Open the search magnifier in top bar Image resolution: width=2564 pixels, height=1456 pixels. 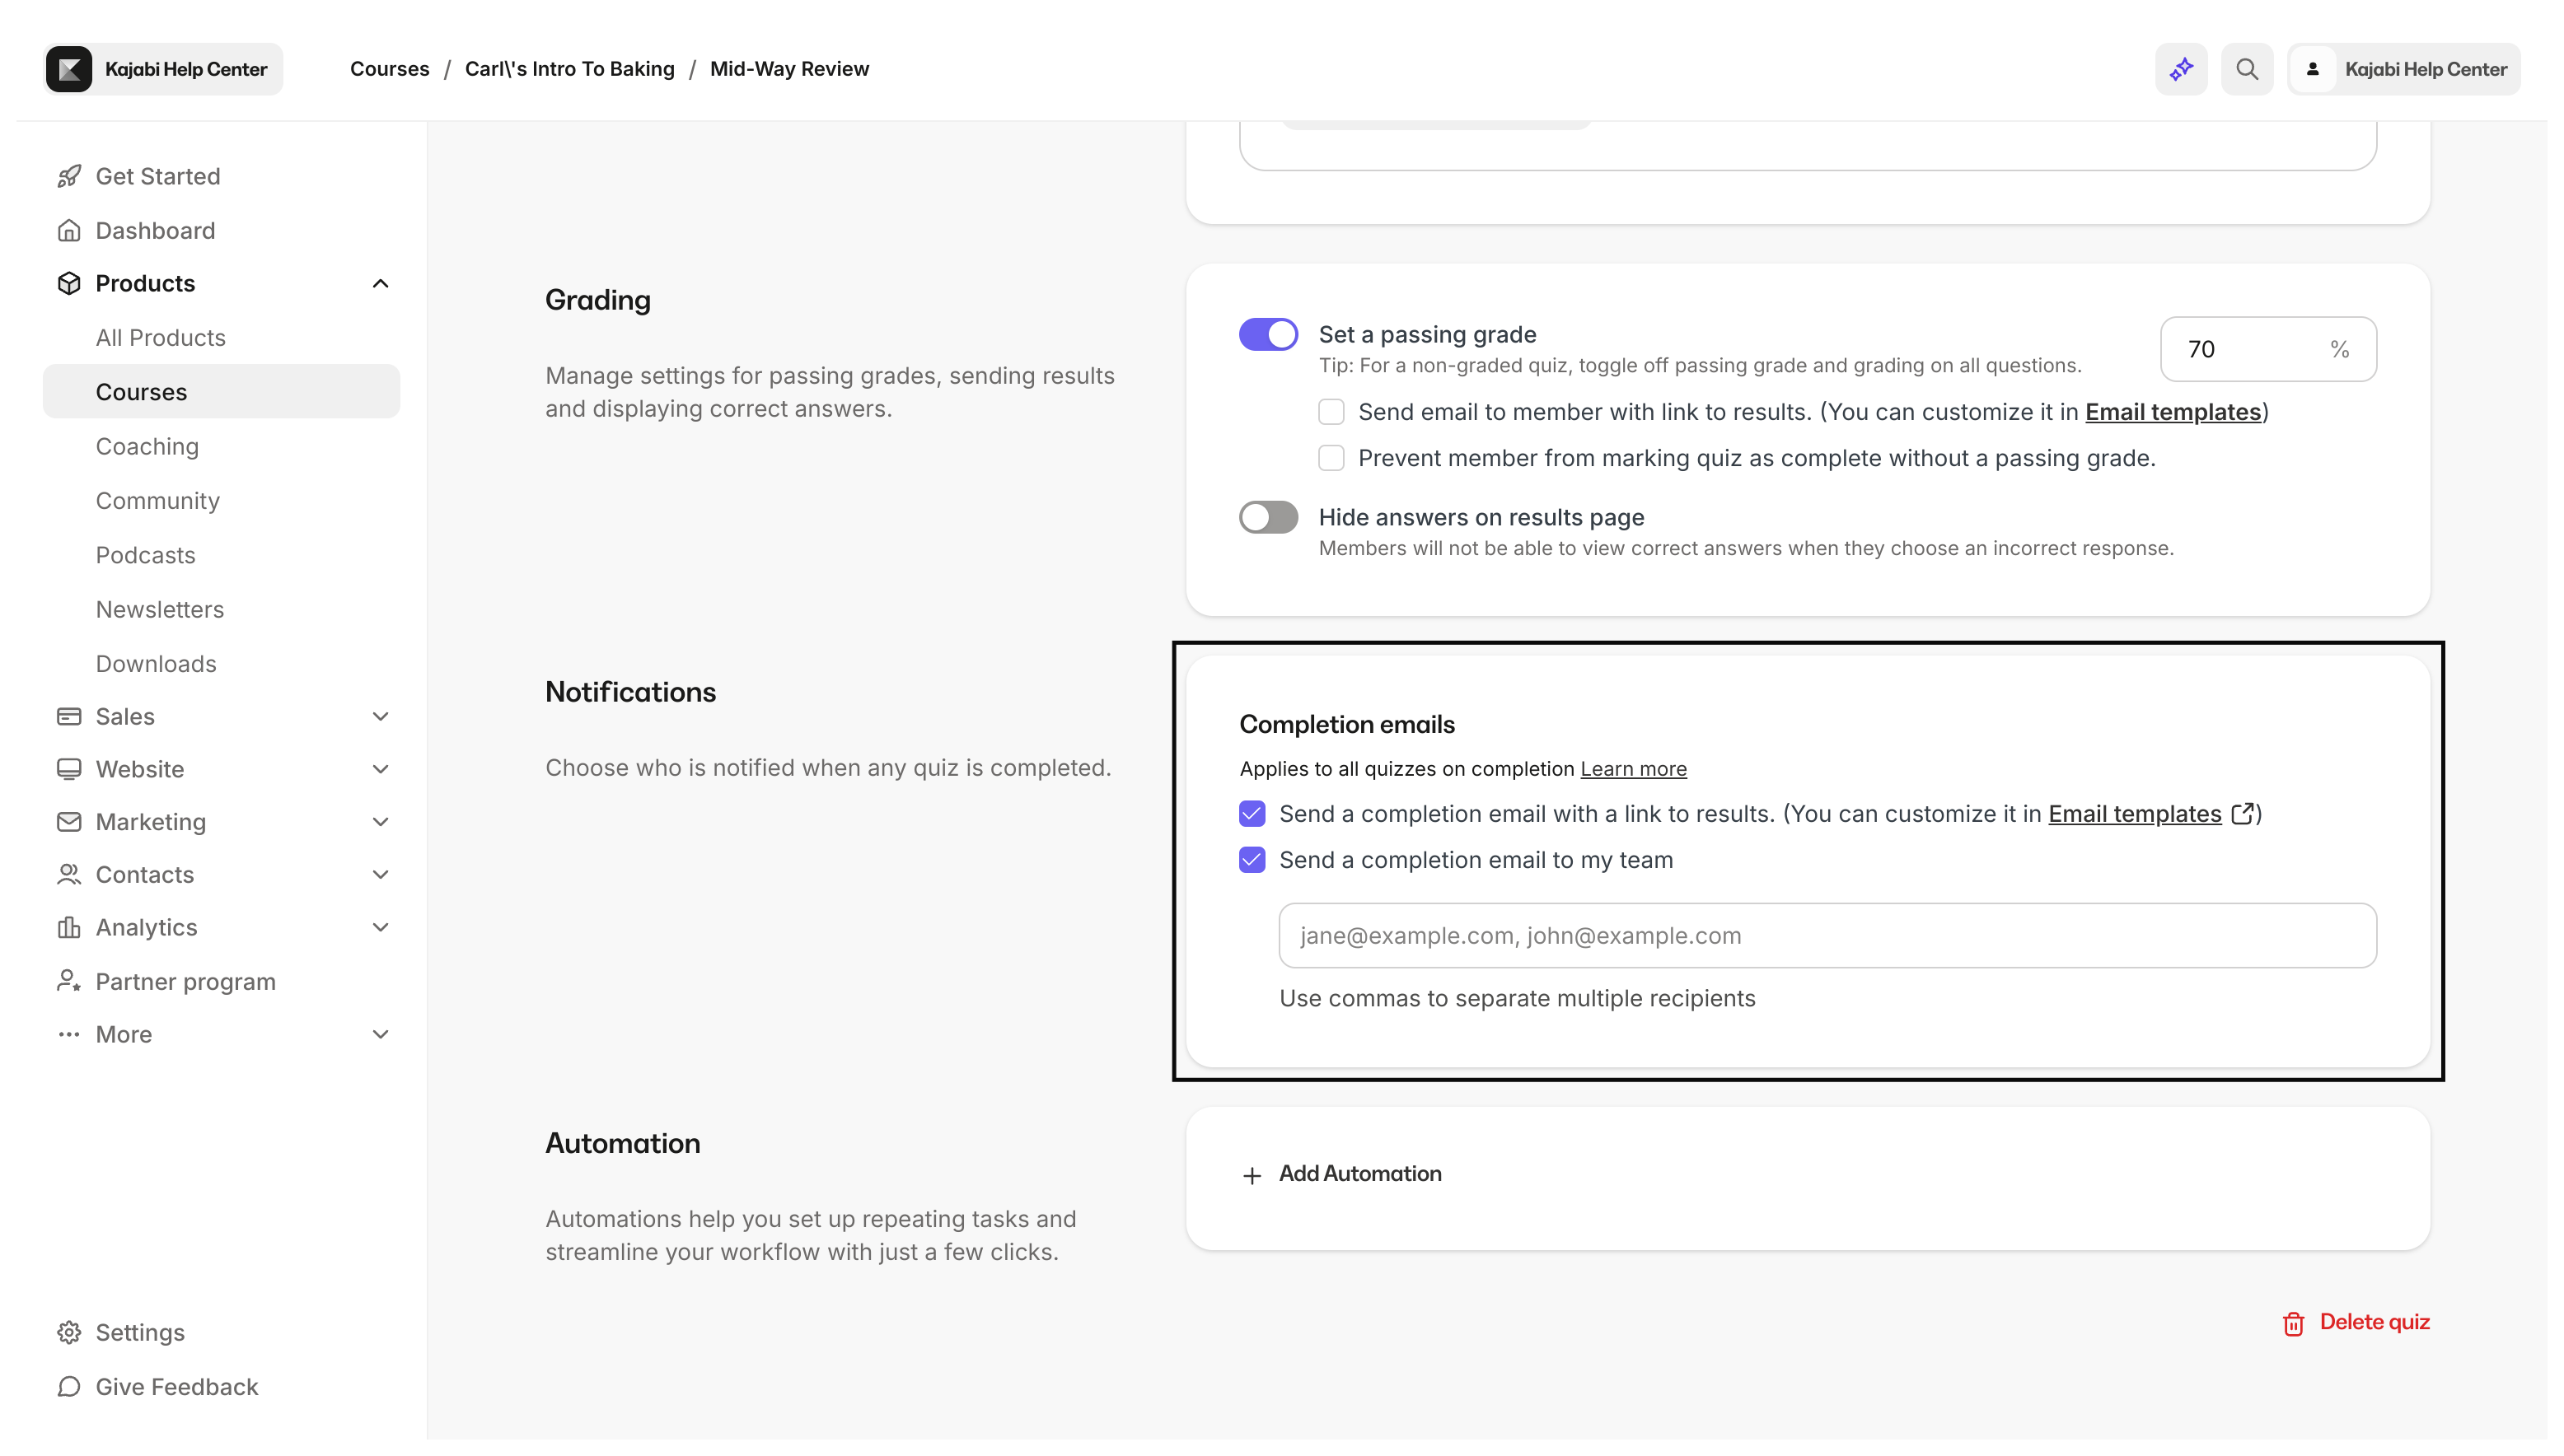(2247, 69)
